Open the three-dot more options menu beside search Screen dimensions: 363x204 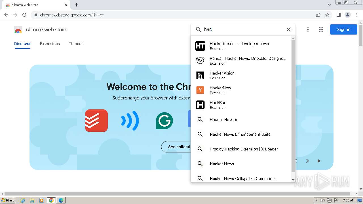click(x=308, y=29)
